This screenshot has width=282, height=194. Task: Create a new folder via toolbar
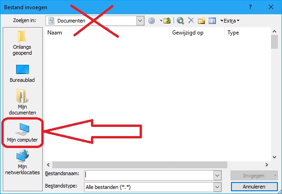click(202, 21)
